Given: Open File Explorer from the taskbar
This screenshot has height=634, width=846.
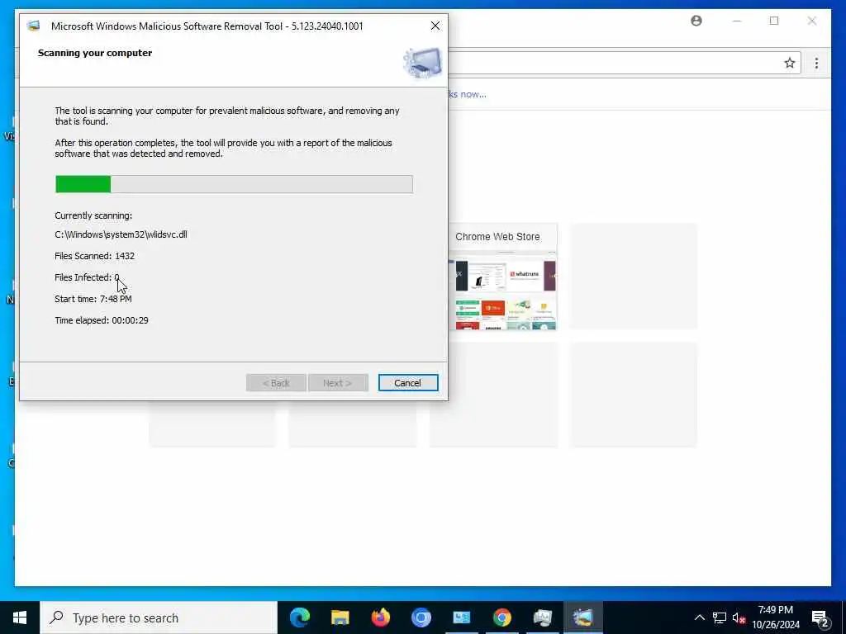Looking at the screenshot, I should 340,617.
